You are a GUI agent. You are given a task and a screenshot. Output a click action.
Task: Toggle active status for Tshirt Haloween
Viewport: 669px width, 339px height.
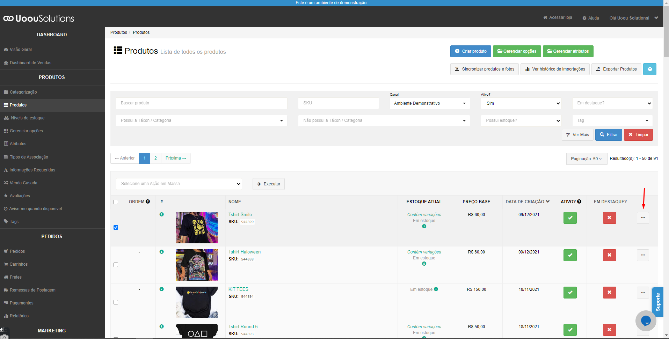(570, 255)
